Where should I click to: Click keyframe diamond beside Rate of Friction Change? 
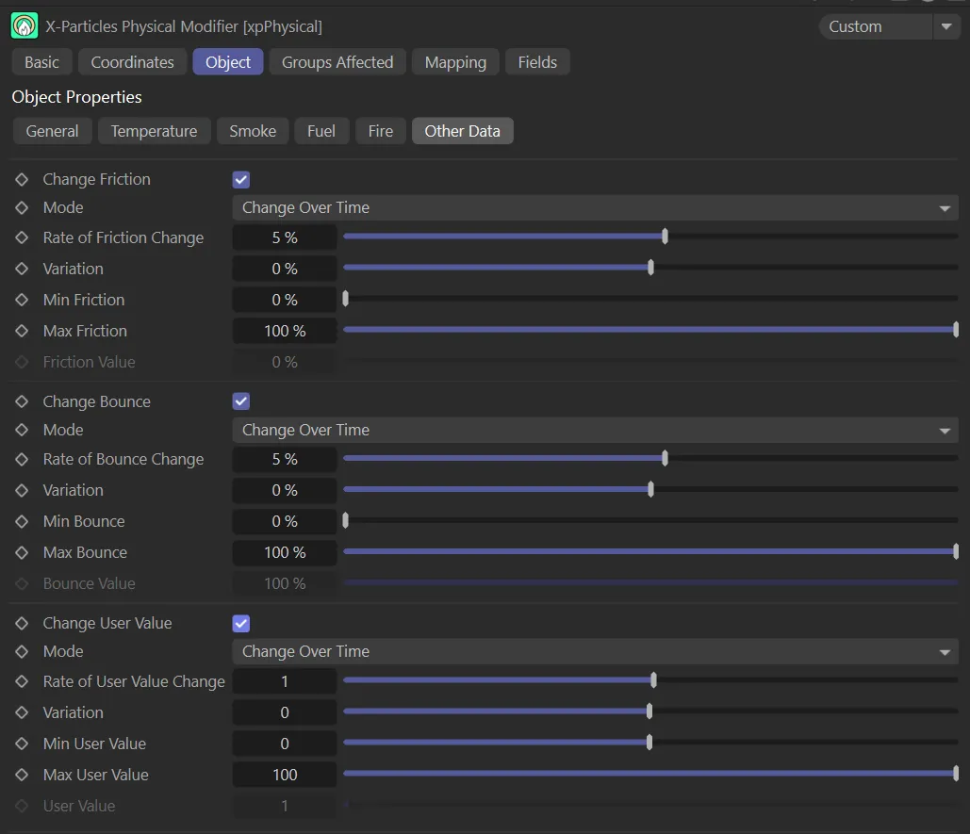click(22, 237)
